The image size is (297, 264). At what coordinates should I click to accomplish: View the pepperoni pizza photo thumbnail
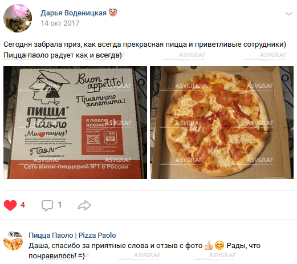(222, 123)
